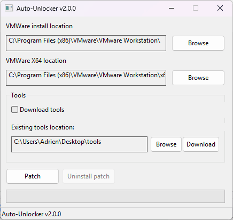Click the Uninstall patch button
Viewport: 233px width, 220px height.
tap(89, 176)
